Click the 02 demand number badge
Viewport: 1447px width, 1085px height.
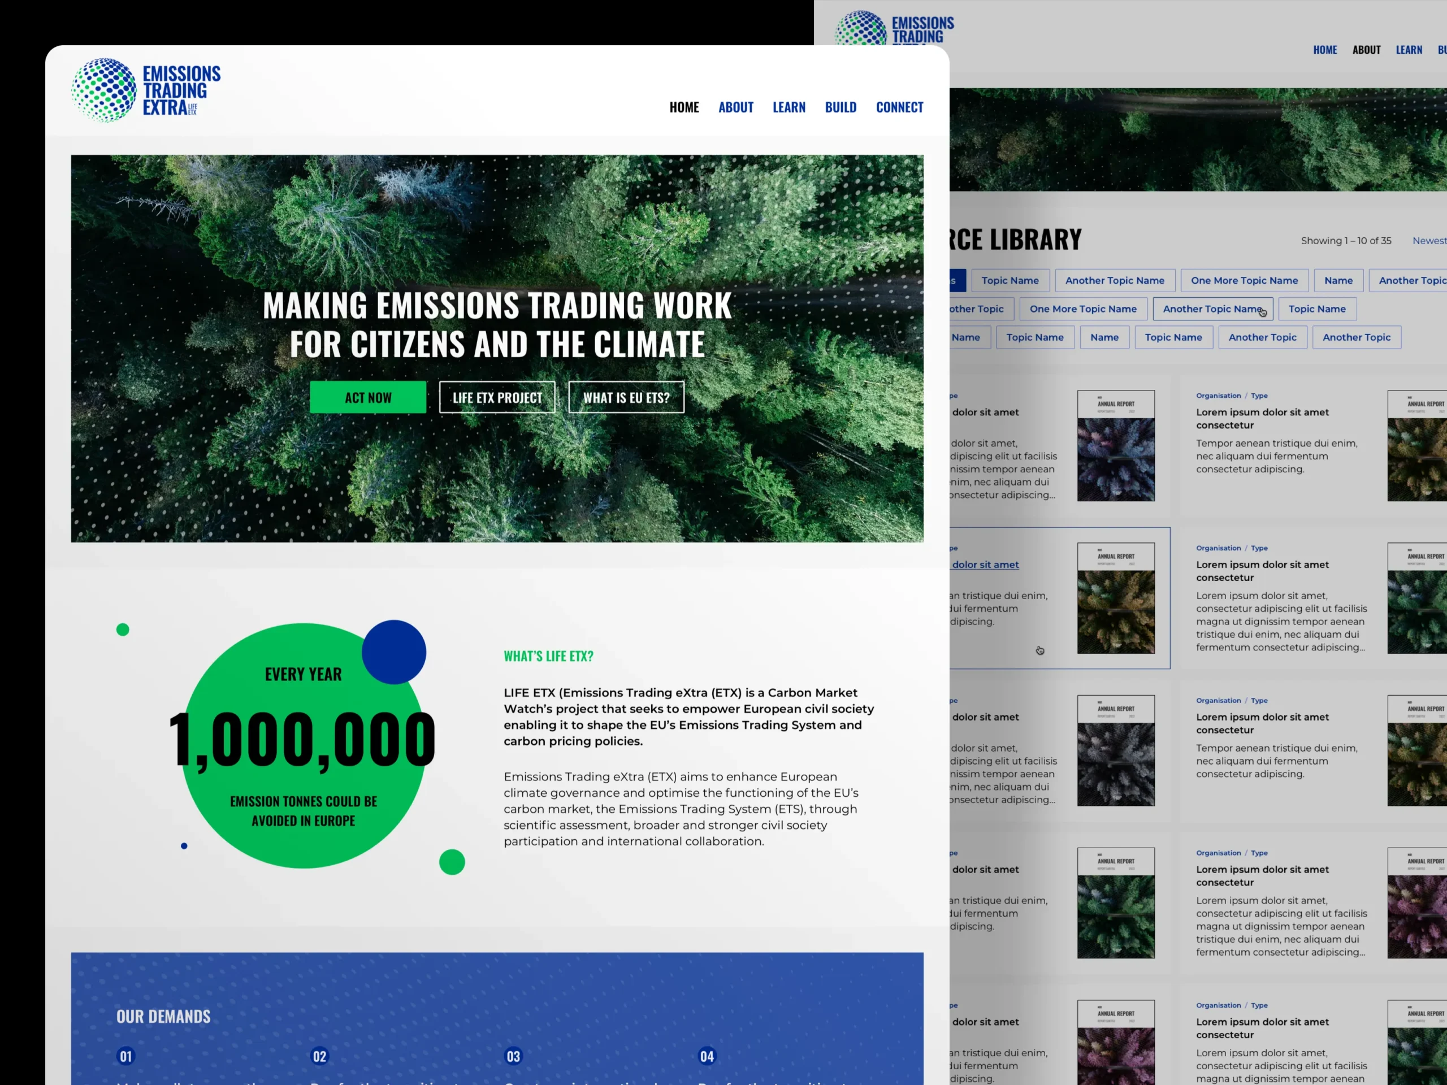tap(319, 1056)
